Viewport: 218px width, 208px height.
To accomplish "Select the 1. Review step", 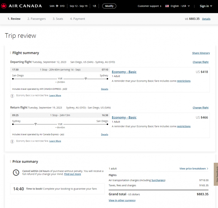I will pyautogui.click(x=14, y=19).
